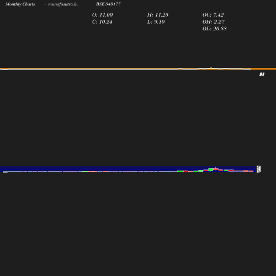Click the tallest green candlestick near the peak
This screenshot has height=276, width=276.
211,169
